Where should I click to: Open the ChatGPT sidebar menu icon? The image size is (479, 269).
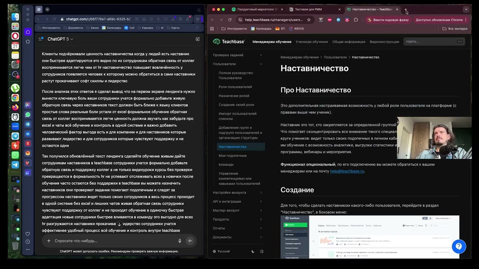pos(41,39)
